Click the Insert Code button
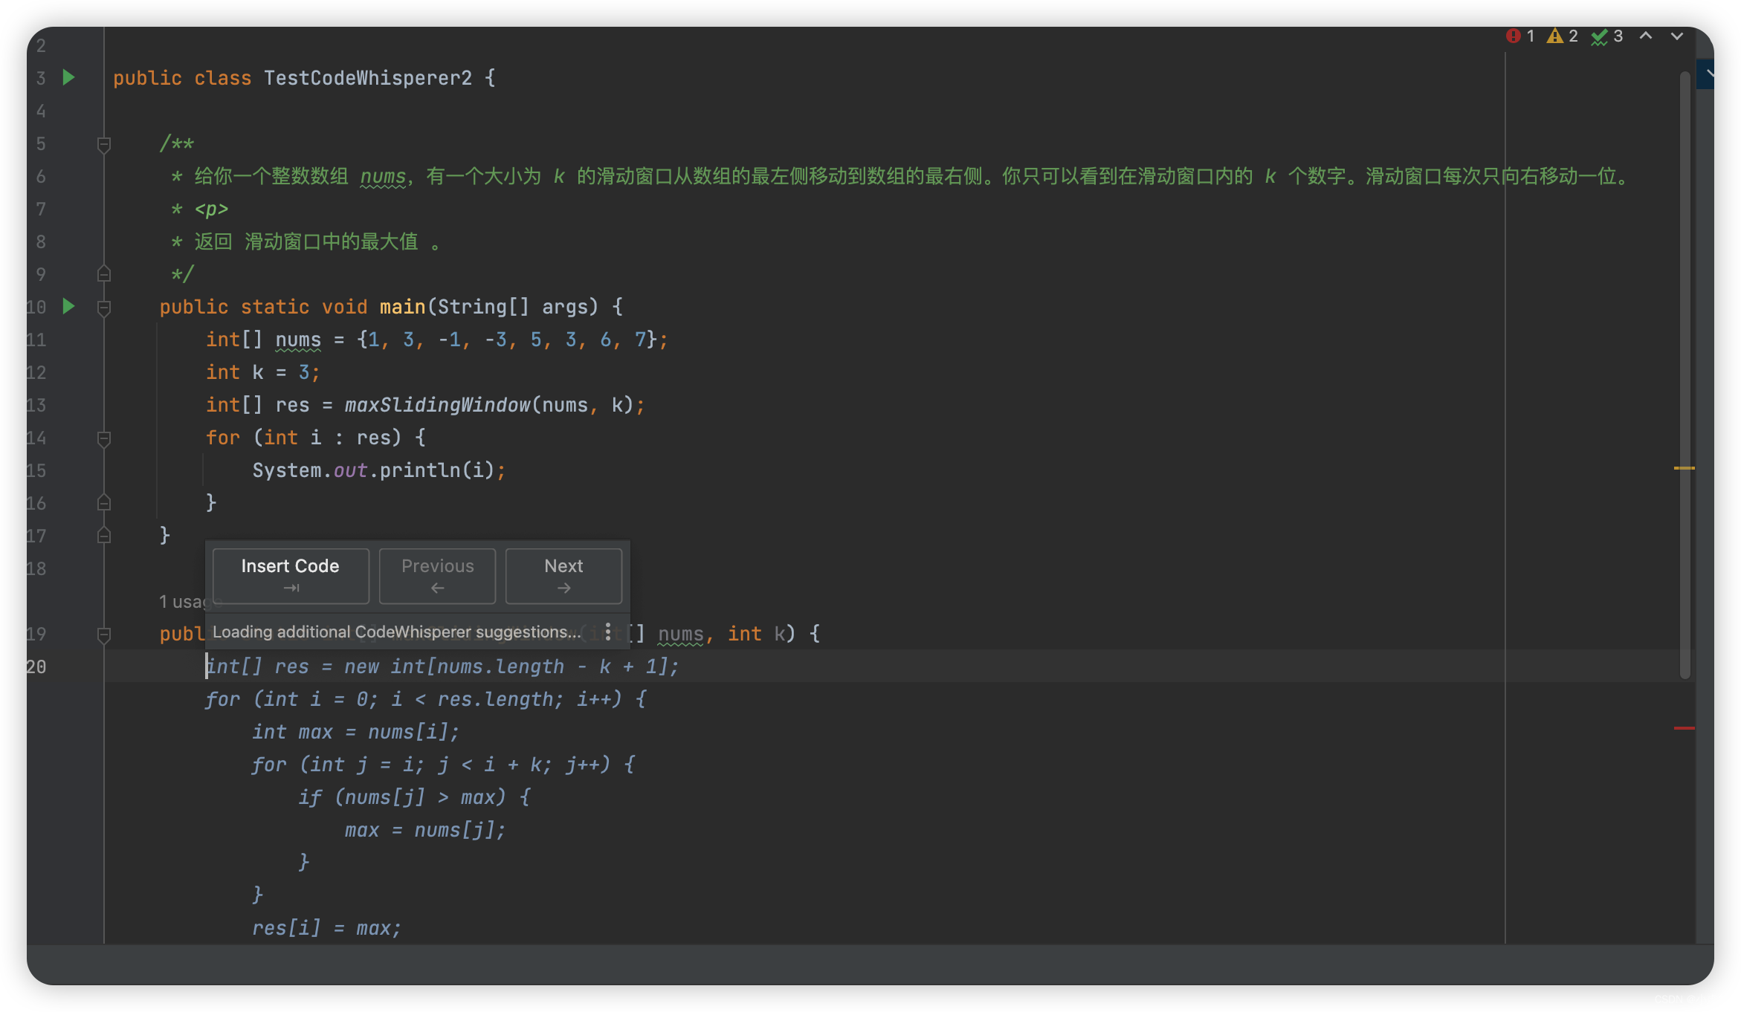This screenshot has width=1741, height=1012. (x=290, y=575)
